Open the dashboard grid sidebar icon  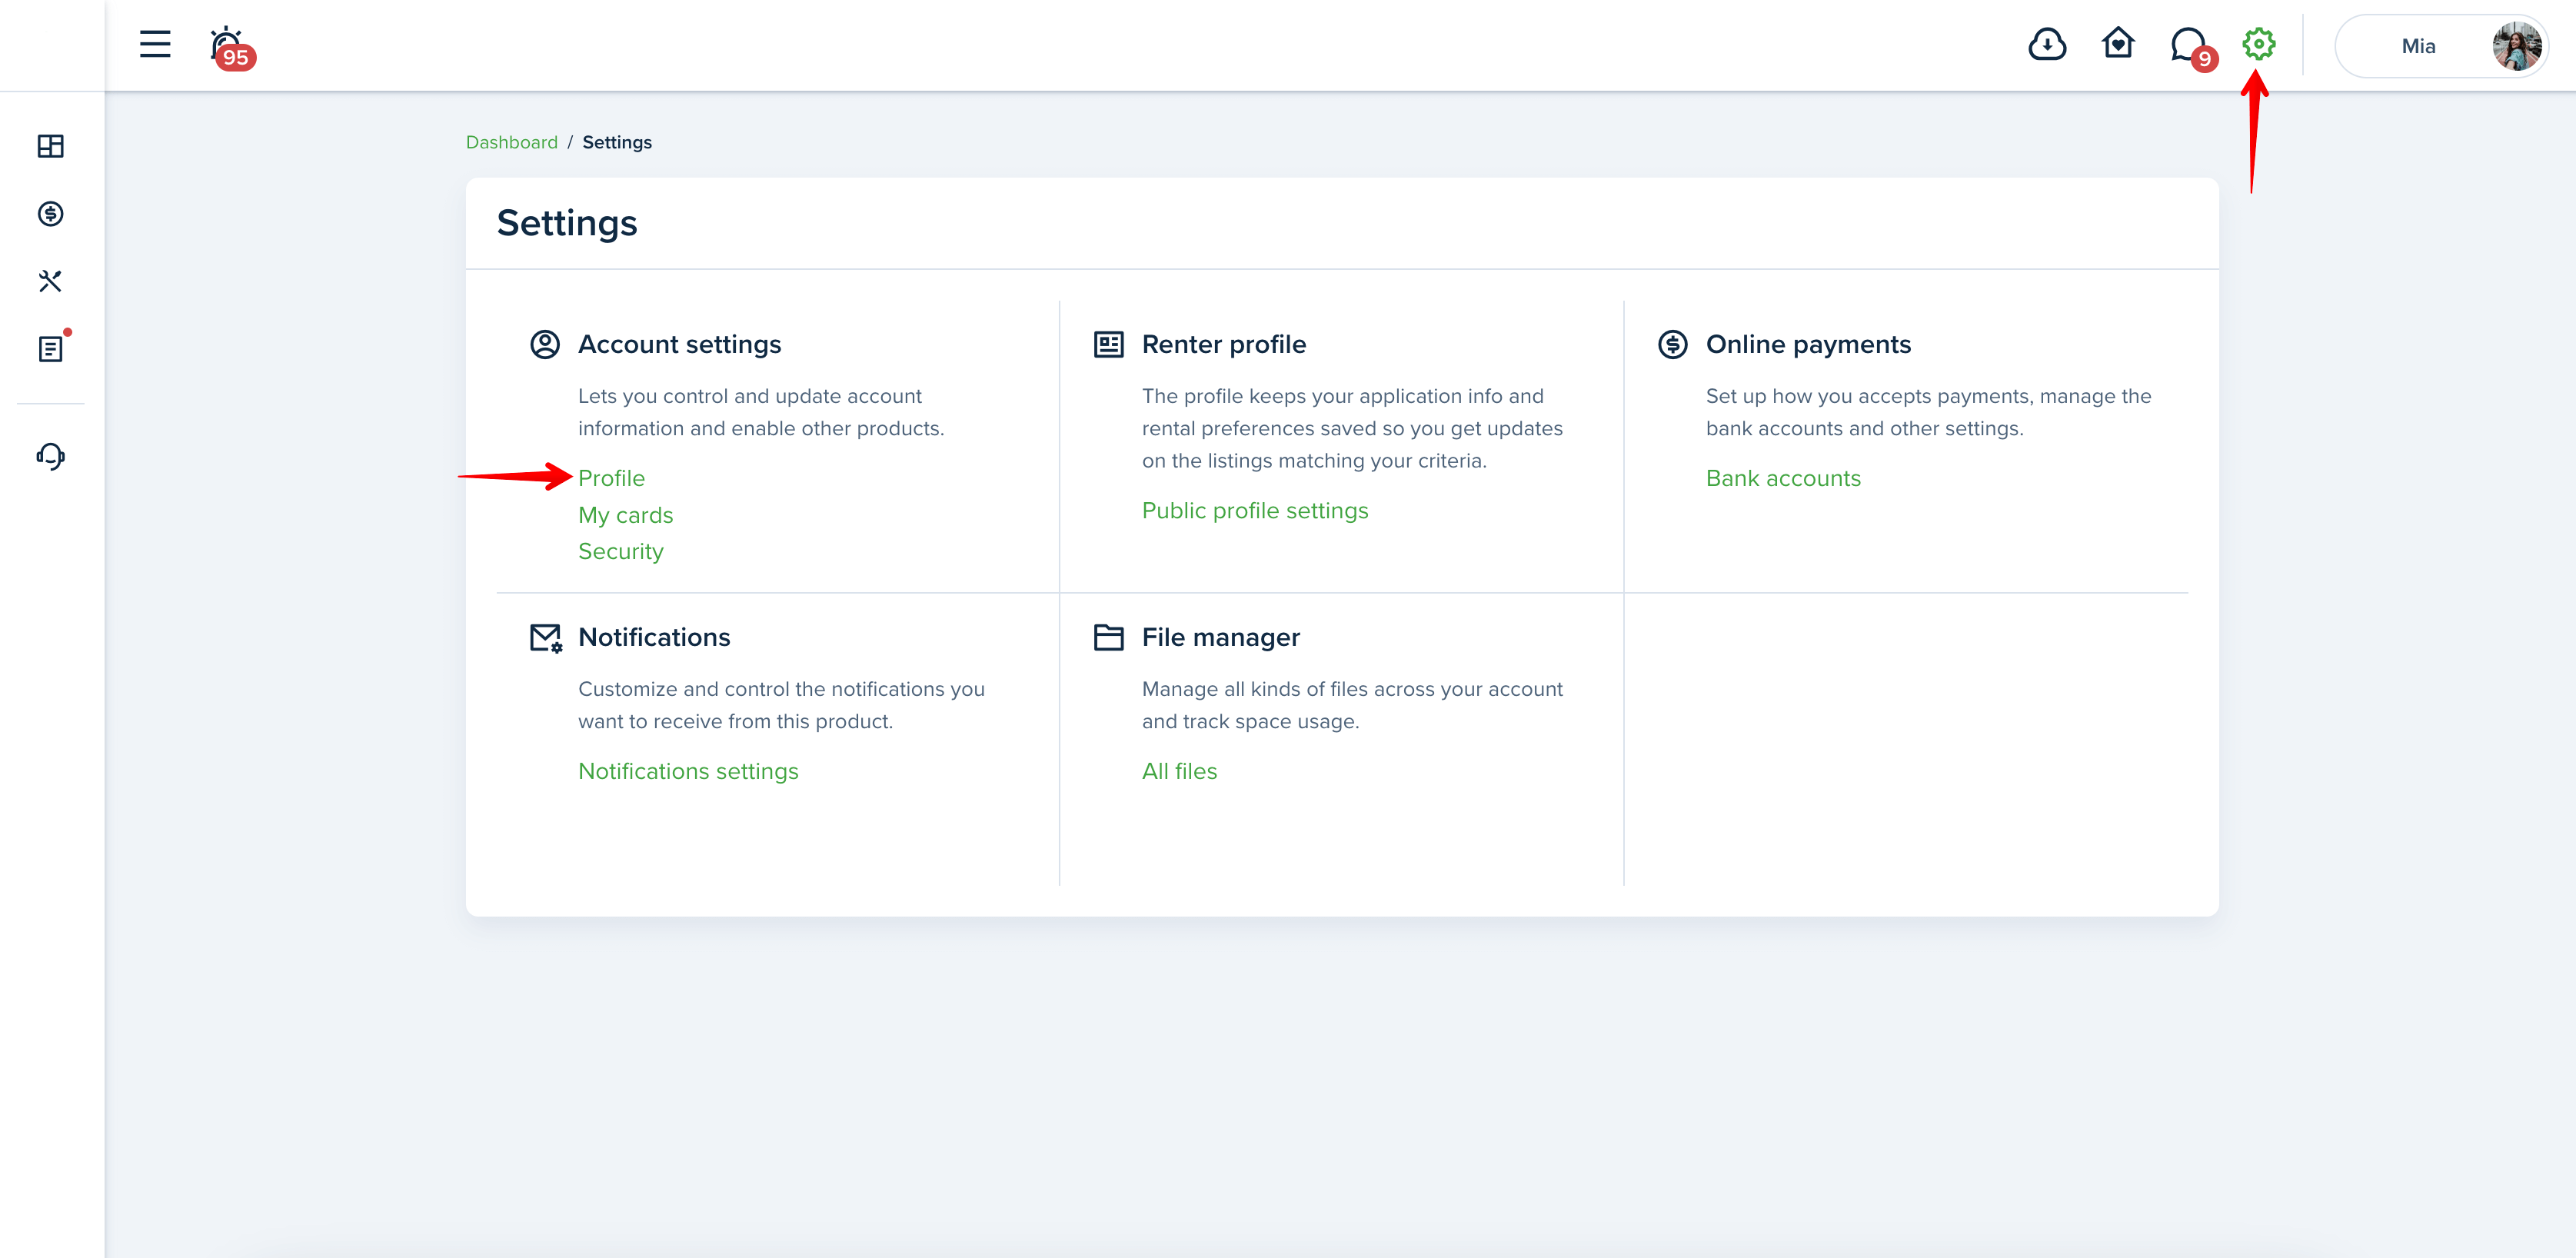point(50,146)
